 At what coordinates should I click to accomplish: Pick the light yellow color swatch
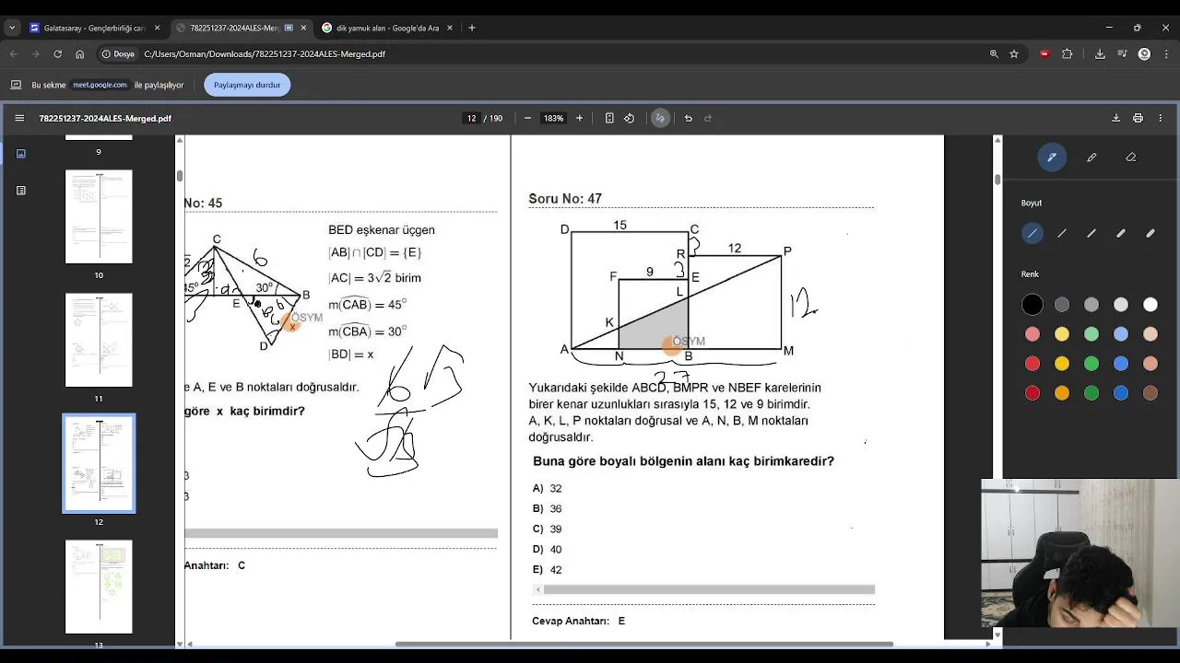tap(1062, 334)
